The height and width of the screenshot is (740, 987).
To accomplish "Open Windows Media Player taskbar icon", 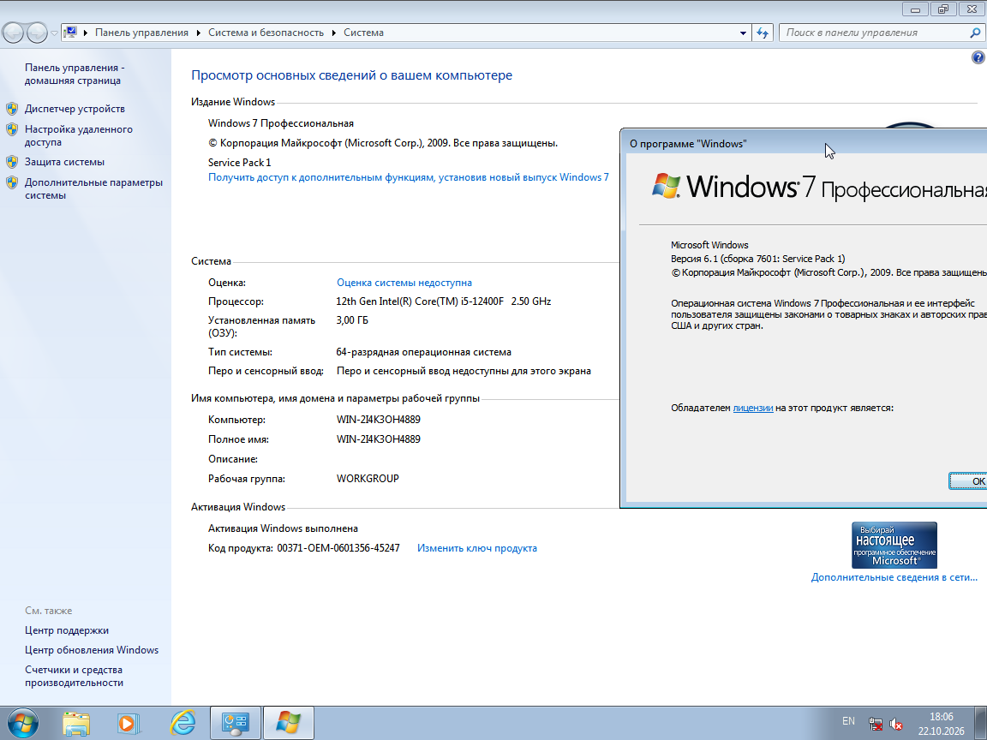I will click(x=129, y=723).
